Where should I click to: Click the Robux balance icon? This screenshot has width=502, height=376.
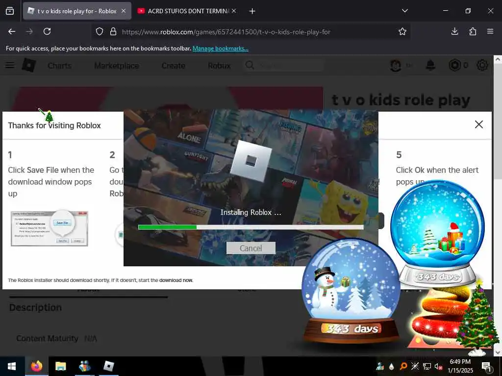[454, 66]
